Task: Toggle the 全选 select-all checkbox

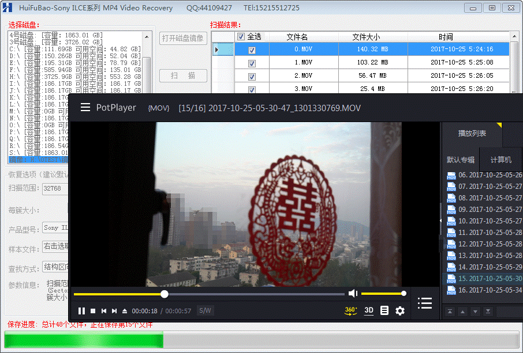Action: [x=241, y=37]
